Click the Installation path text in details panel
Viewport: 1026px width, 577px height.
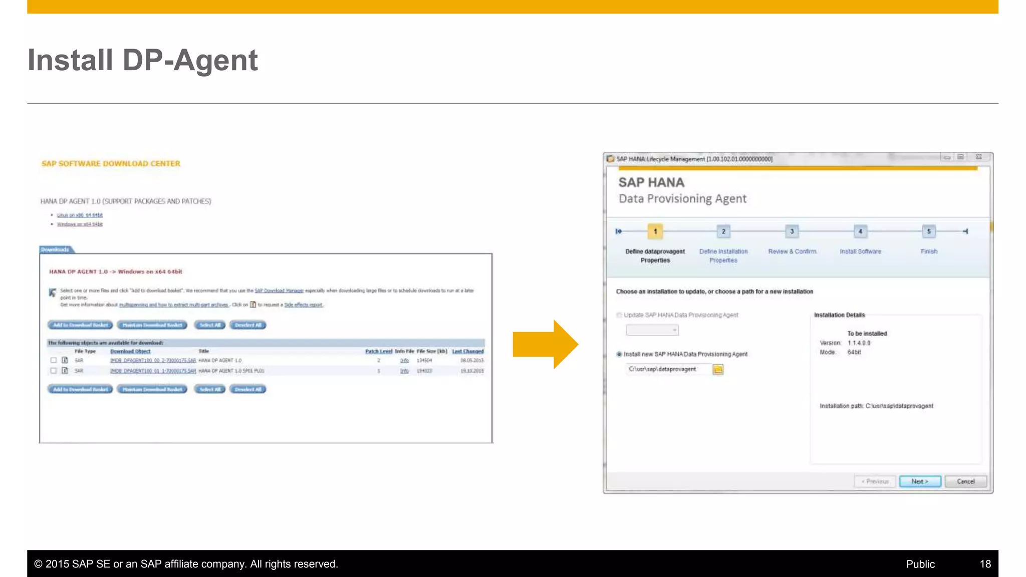(876, 406)
